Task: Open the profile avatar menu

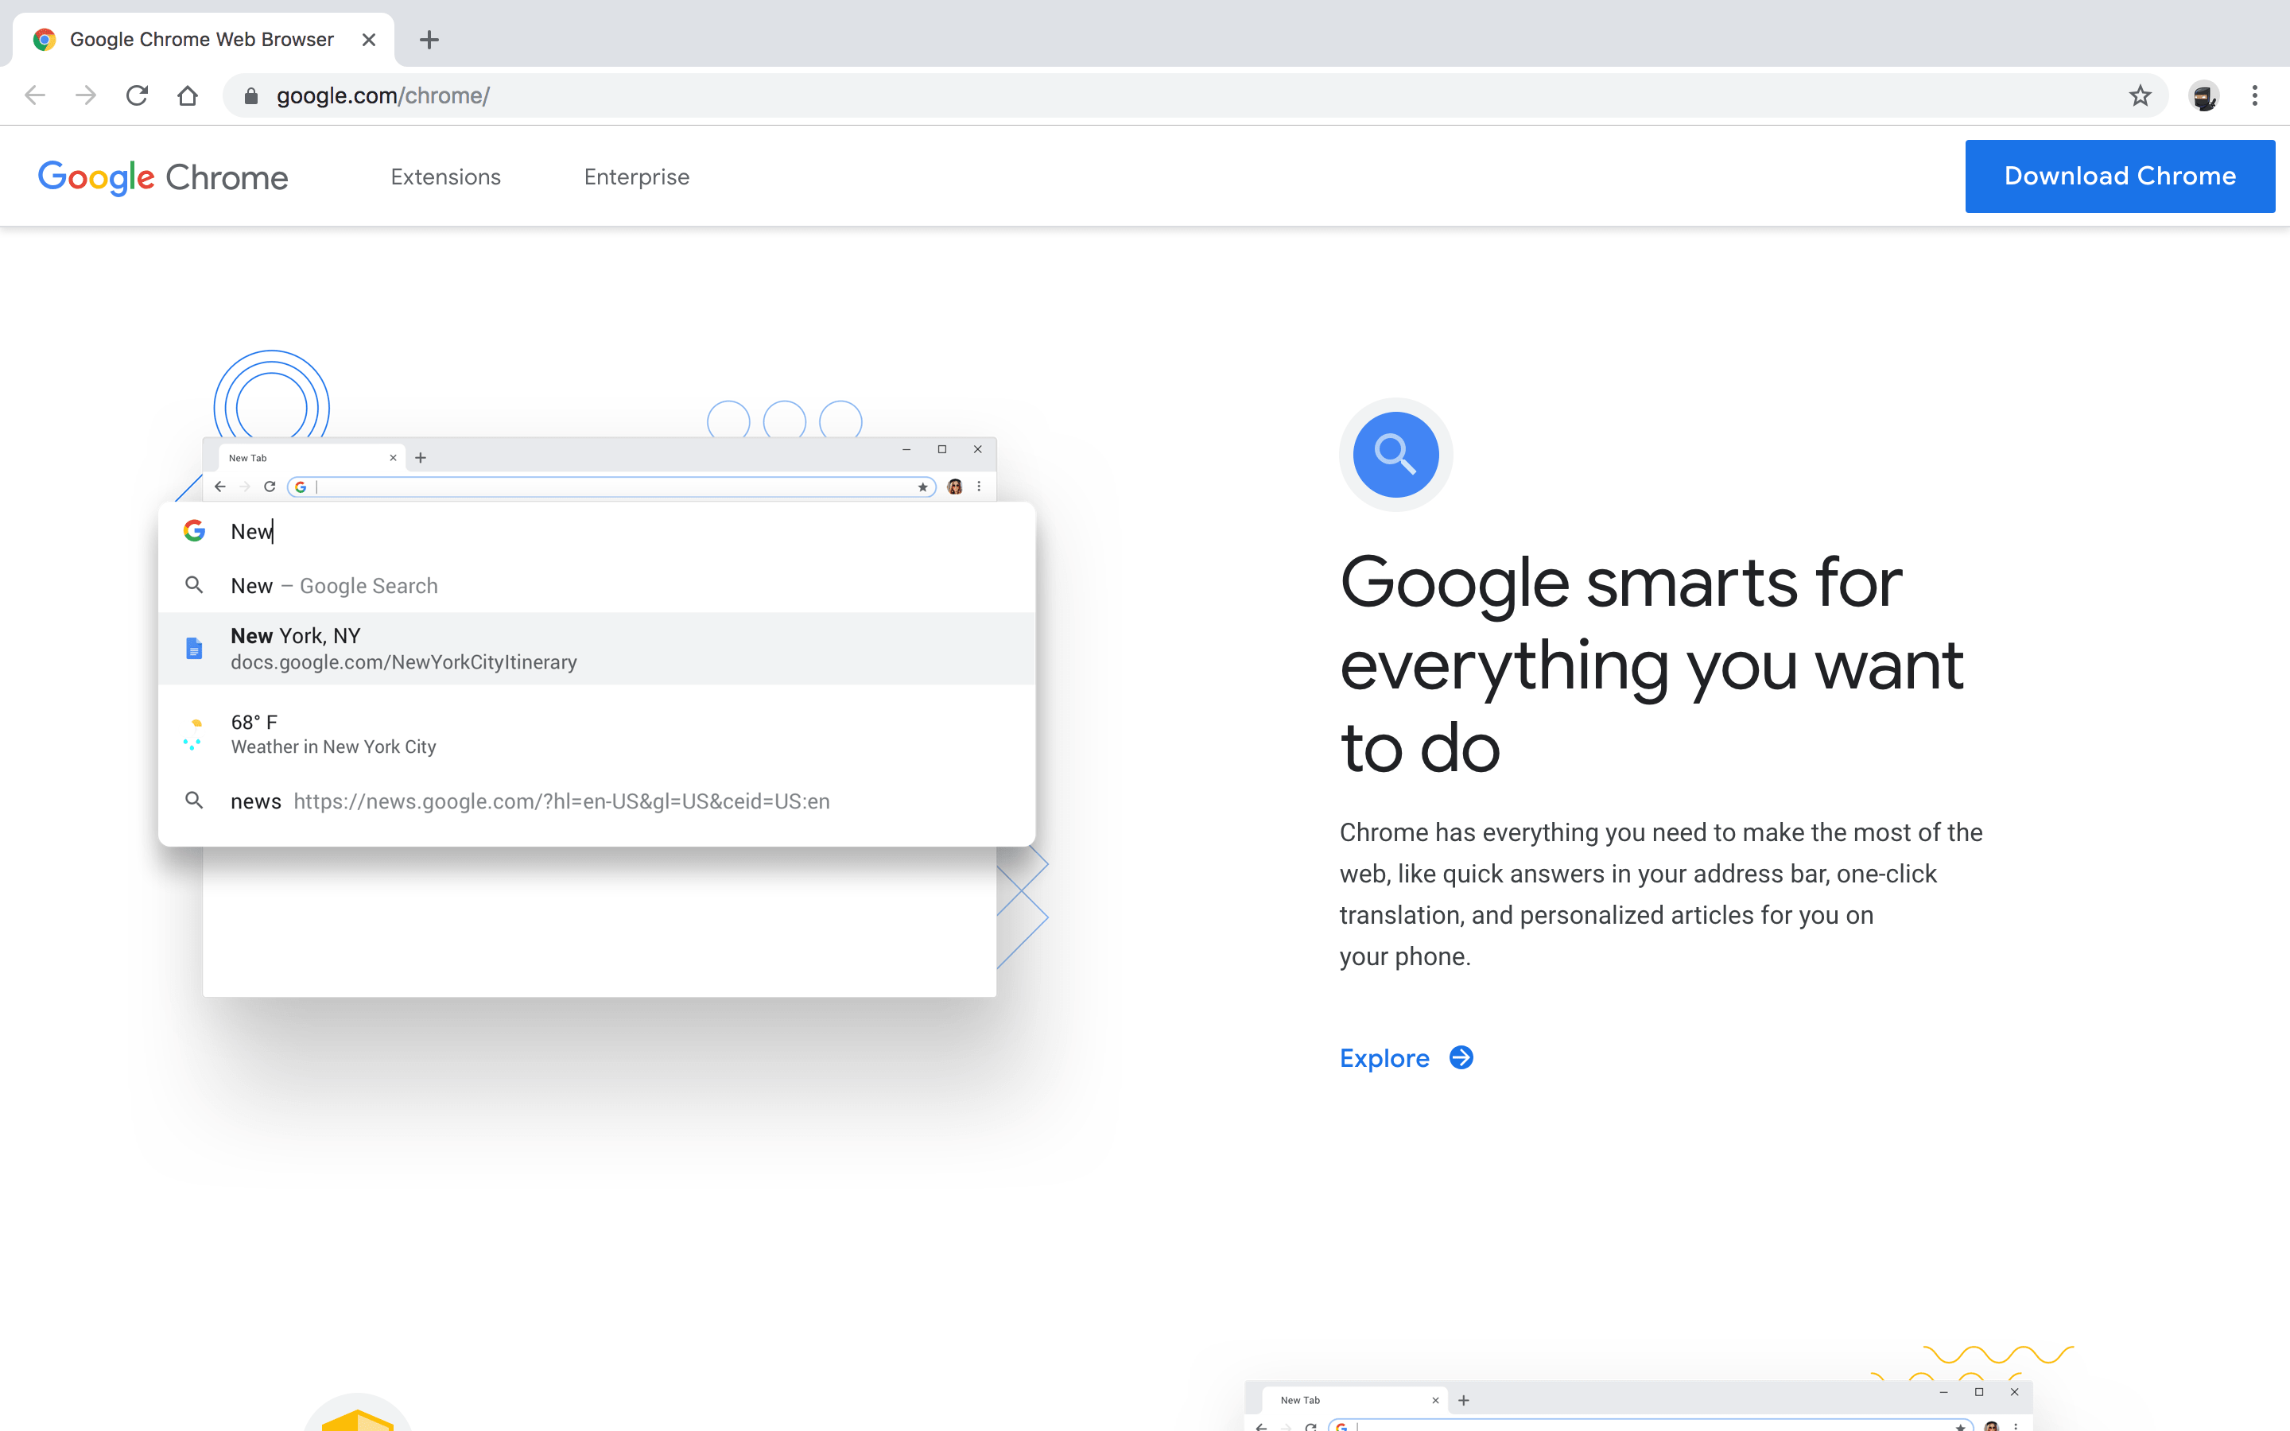Action: click(2204, 95)
